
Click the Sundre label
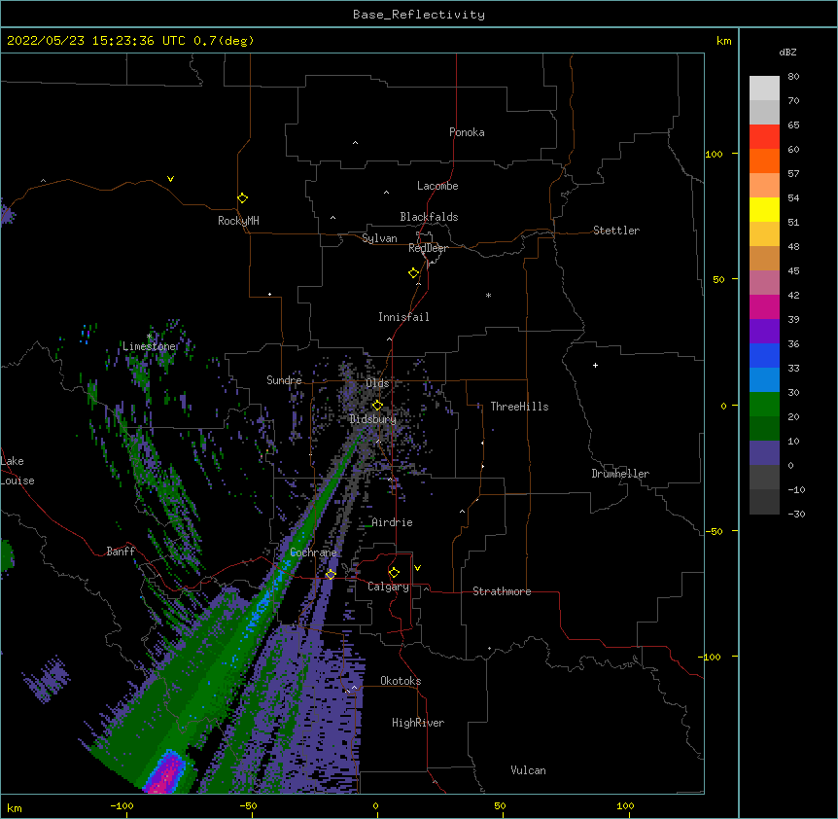[284, 380]
